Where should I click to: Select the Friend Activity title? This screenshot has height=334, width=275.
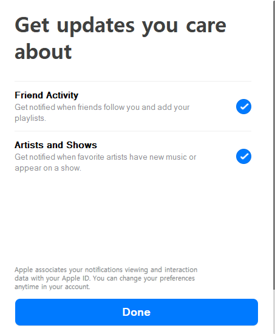(x=46, y=95)
